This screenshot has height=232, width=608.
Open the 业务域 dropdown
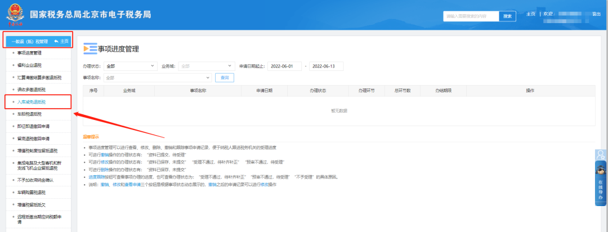click(x=205, y=66)
